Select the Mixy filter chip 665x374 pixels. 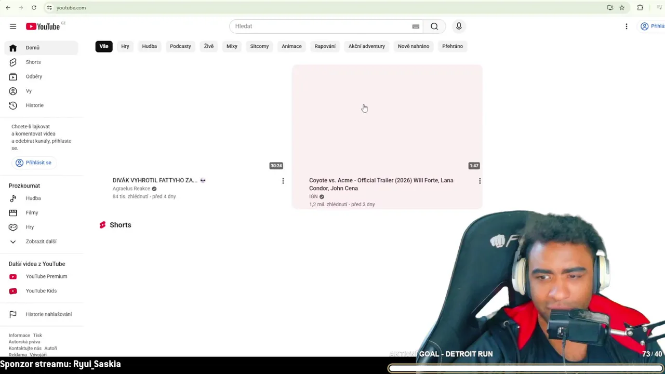tap(232, 46)
